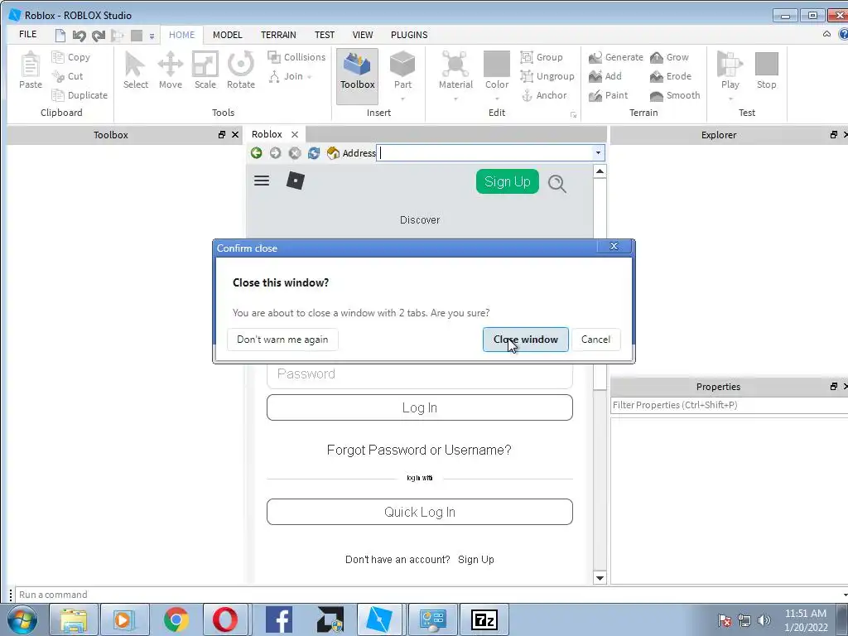Switch to the TEST ribbon tab
Viewport: 848px width, 636px height.
click(325, 35)
